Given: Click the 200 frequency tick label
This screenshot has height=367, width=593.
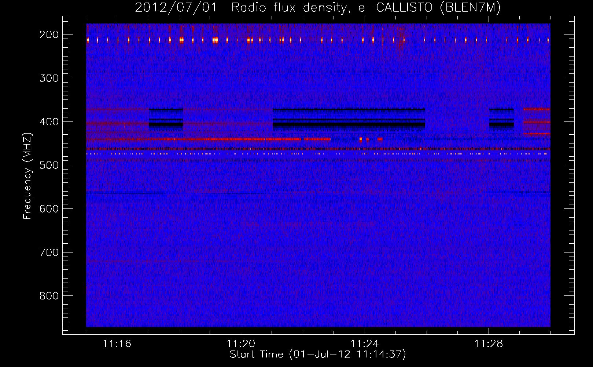Looking at the screenshot, I should (x=49, y=34).
